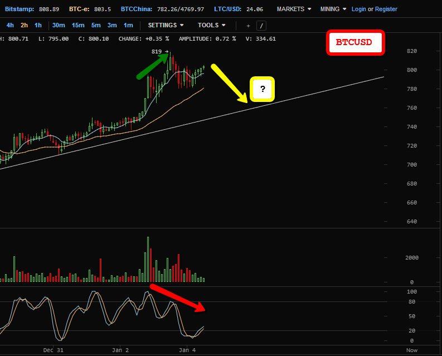Click the Jan 2 date label
The width and height of the screenshot is (442, 356).
click(x=120, y=350)
